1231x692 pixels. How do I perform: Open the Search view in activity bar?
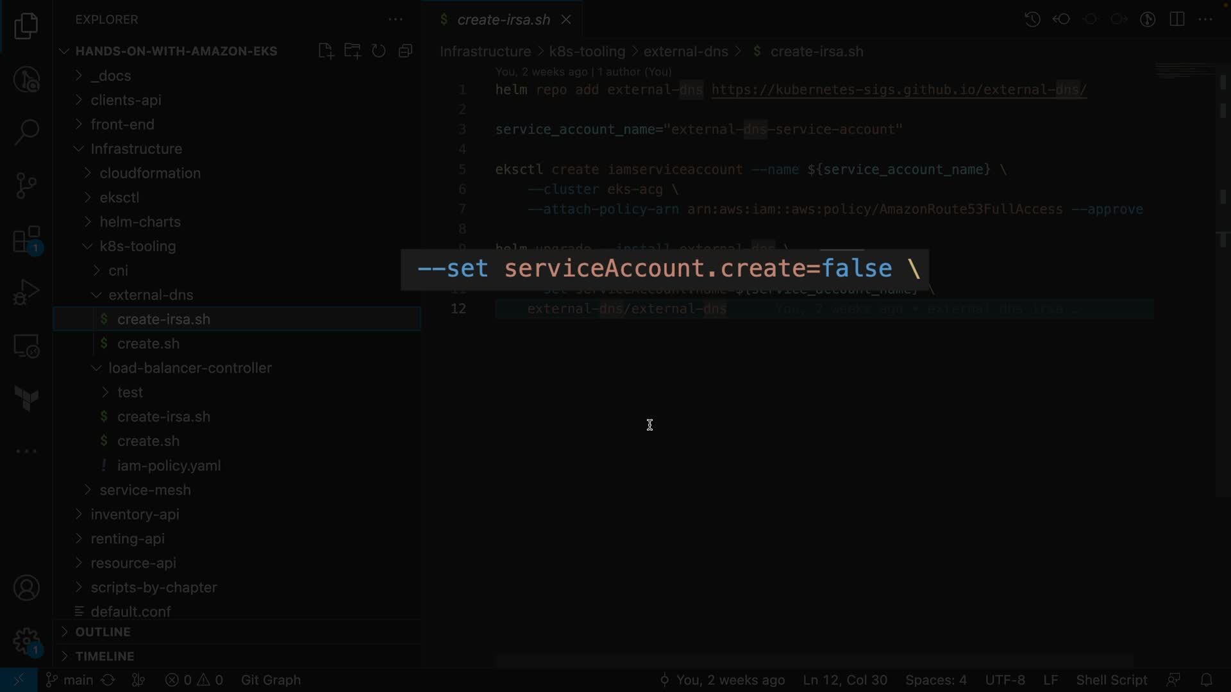pyautogui.click(x=26, y=133)
